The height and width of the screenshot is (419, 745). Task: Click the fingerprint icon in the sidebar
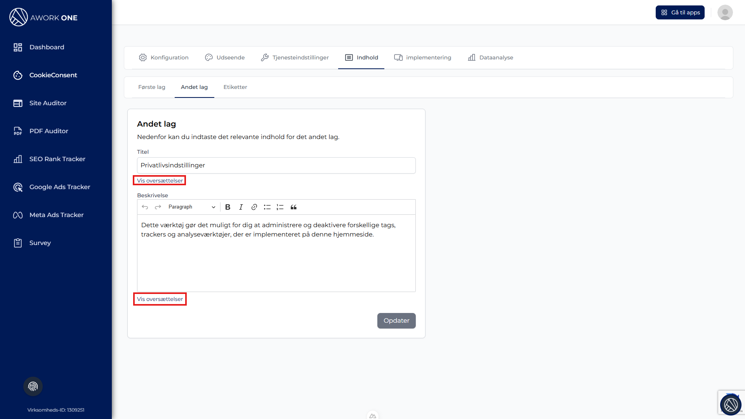pyautogui.click(x=33, y=386)
